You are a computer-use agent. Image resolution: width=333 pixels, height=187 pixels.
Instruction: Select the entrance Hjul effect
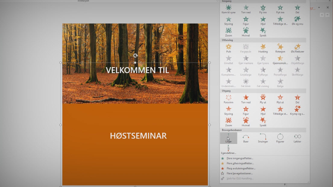263,21
